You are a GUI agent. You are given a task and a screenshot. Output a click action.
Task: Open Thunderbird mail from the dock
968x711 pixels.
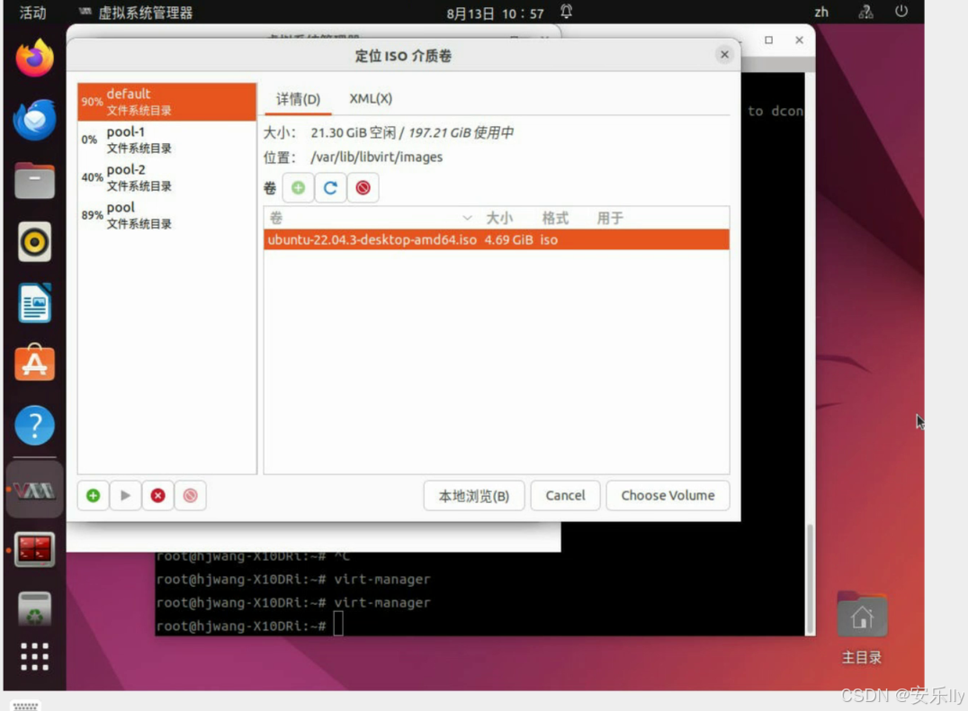[34, 119]
